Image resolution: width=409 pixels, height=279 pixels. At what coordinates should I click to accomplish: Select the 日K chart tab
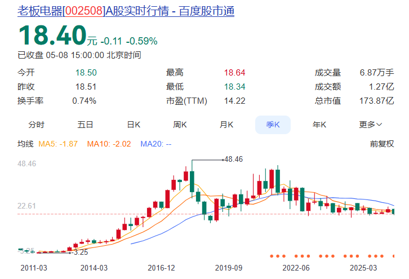click(x=134, y=125)
